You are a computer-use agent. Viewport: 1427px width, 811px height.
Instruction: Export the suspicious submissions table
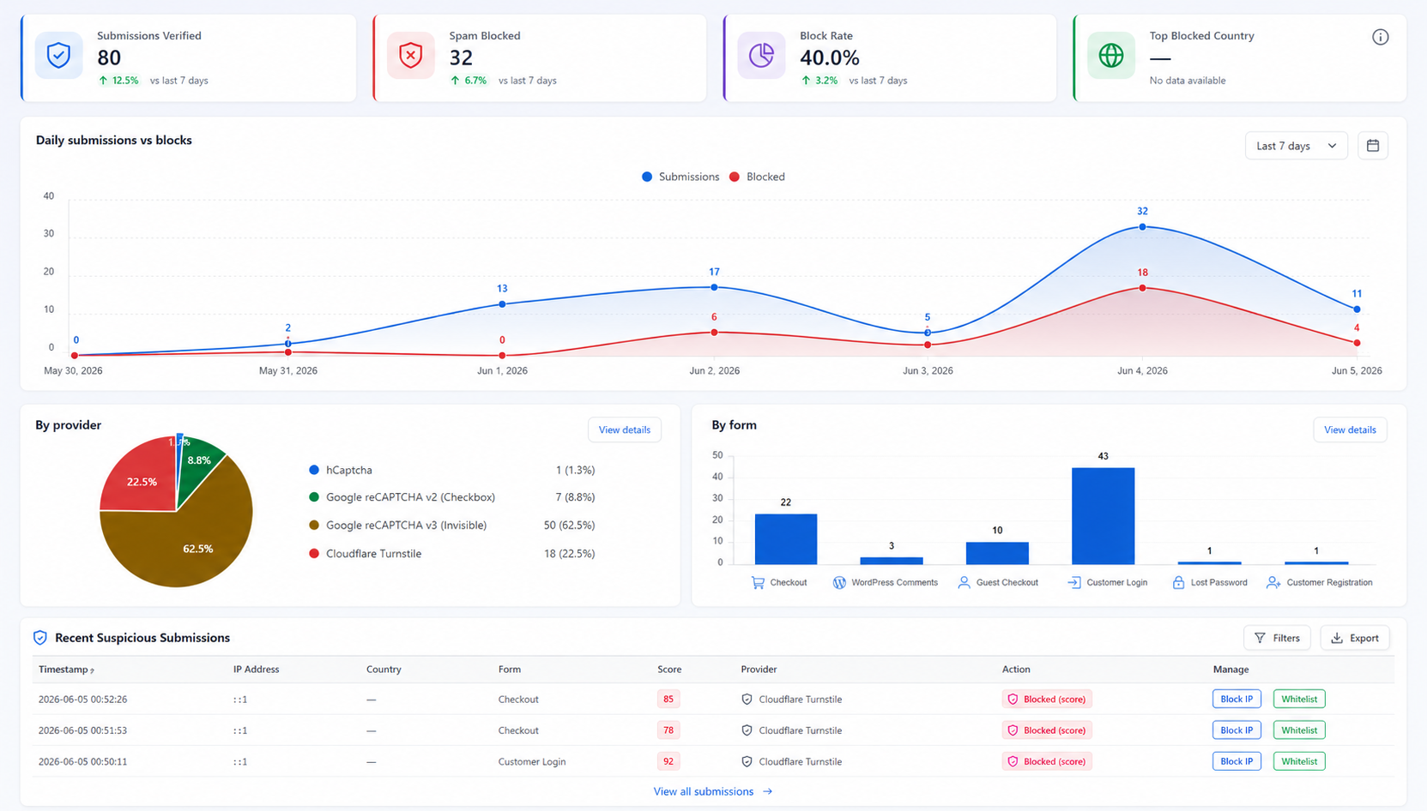pos(1355,638)
